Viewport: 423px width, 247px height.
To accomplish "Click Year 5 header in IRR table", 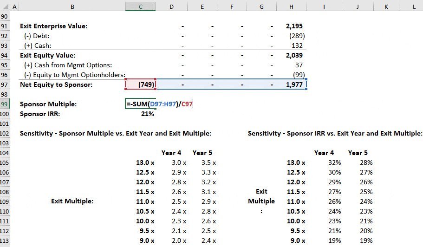I will [x=358, y=153].
